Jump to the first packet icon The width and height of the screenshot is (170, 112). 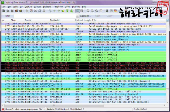pos(67,11)
